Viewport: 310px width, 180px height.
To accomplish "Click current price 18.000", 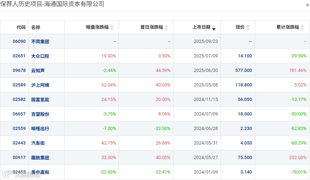I will point(245,114).
